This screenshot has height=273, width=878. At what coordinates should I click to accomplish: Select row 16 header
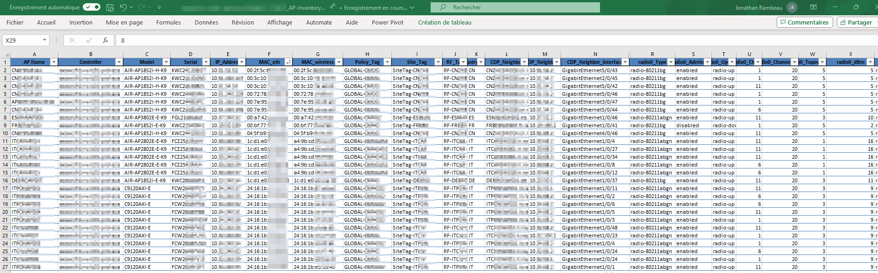(x=5, y=180)
